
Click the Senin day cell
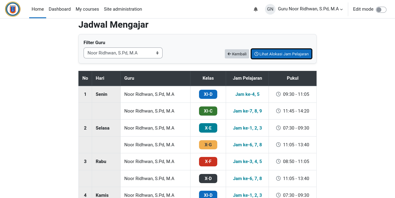(x=106, y=94)
